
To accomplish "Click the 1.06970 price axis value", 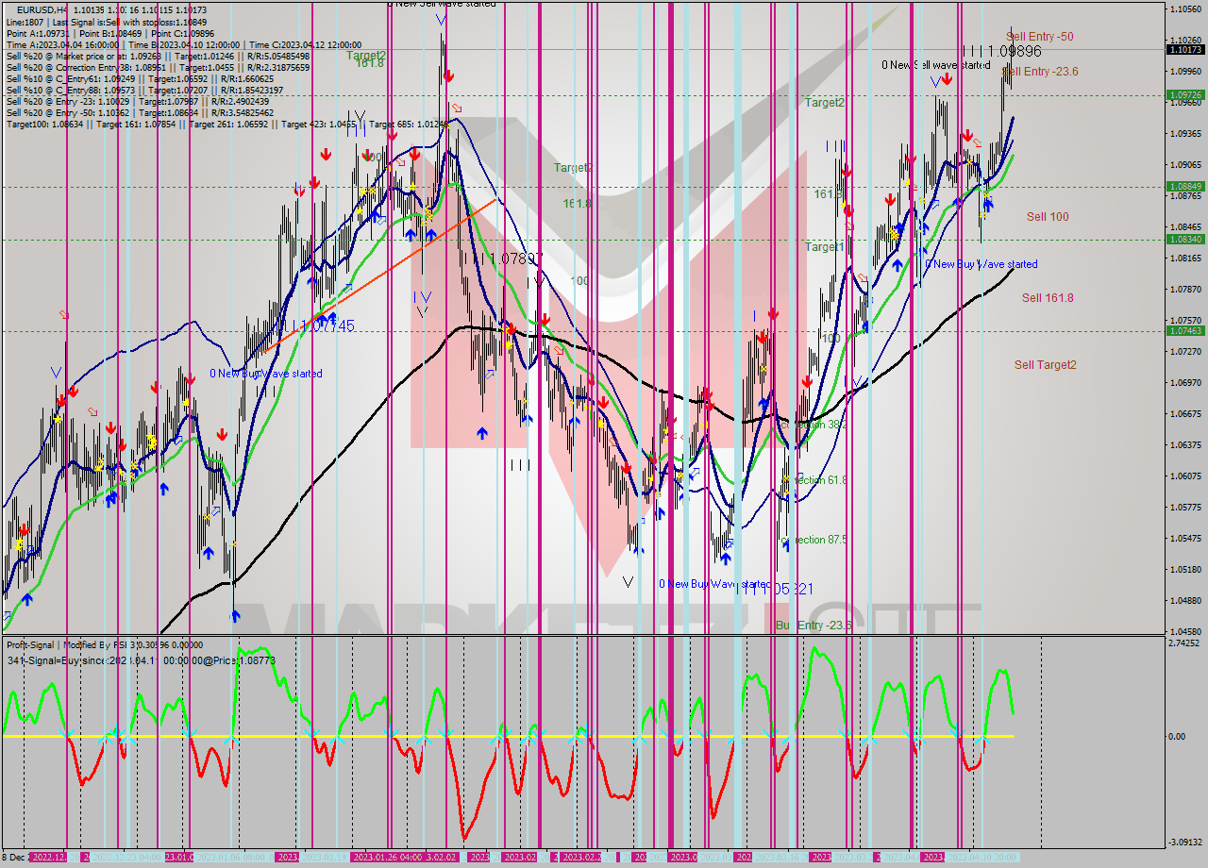I will click(x=1185, y=383).
